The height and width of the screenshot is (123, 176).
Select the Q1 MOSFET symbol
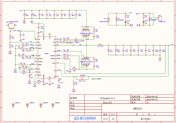point(86,33)
